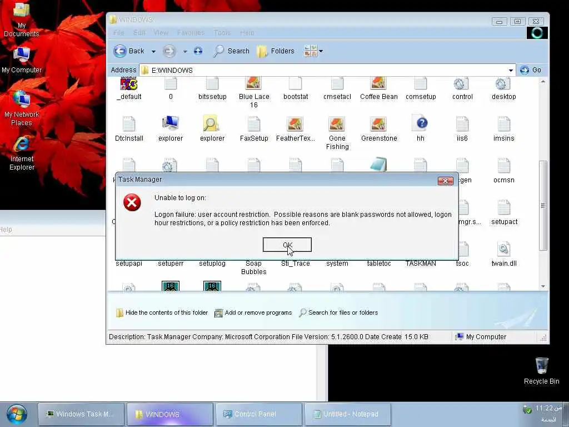Open Search in the explorer toolbar
Image resolution: width=569 pixels, height=427 pixels.
232,51
